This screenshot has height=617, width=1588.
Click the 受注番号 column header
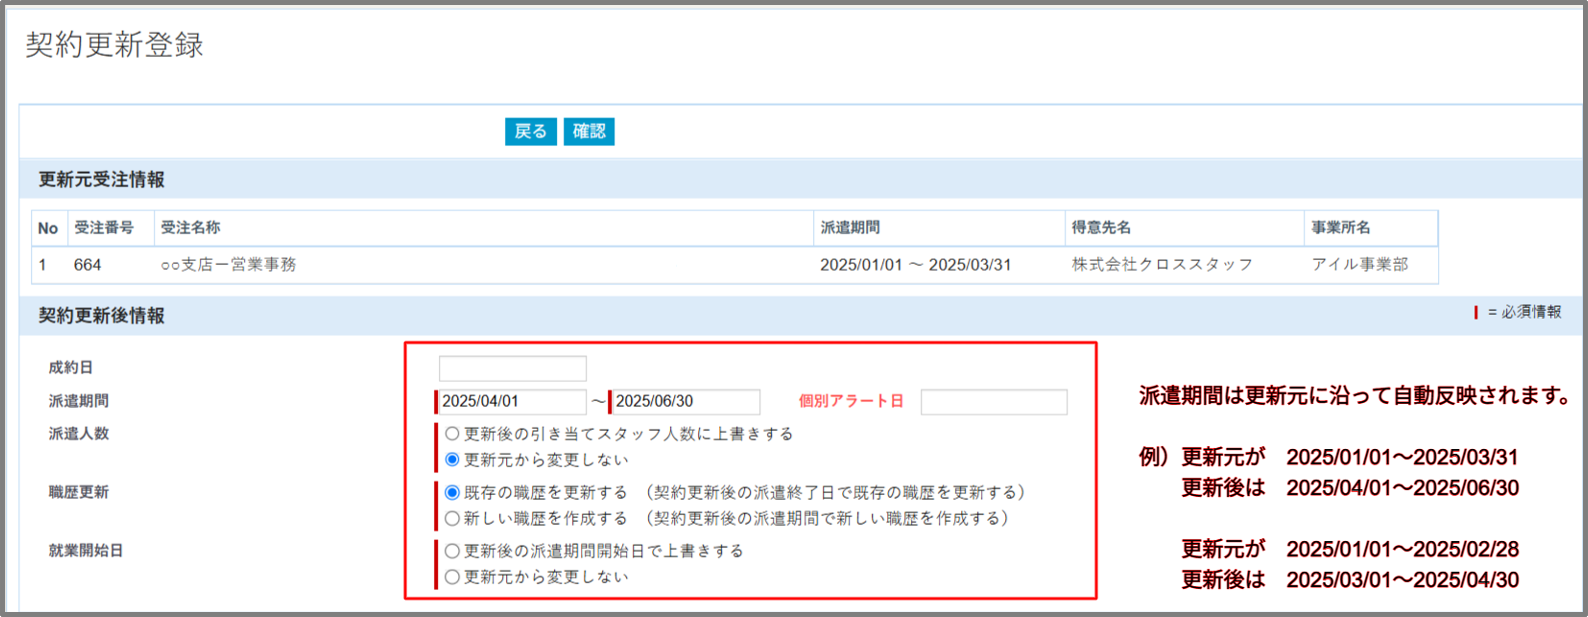(x=104, y=228)
